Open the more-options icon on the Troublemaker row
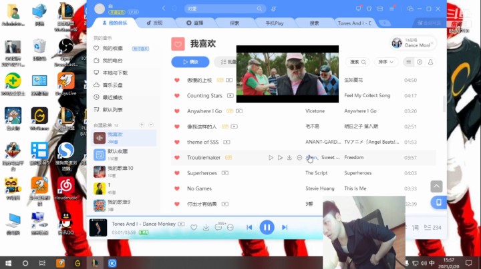Screen dimensions: 481x269 299,158
